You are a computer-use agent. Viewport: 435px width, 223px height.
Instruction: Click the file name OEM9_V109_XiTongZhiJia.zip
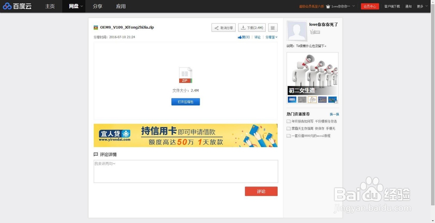(127, 27)
